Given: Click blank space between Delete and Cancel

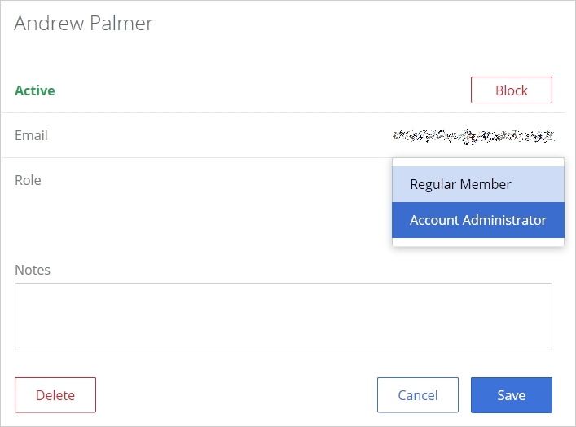Looking at the screenshot, I should click(236, 395).
